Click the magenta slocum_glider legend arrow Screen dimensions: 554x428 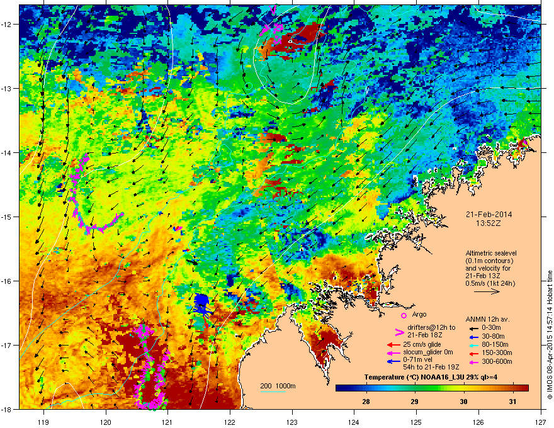[393, 353]
